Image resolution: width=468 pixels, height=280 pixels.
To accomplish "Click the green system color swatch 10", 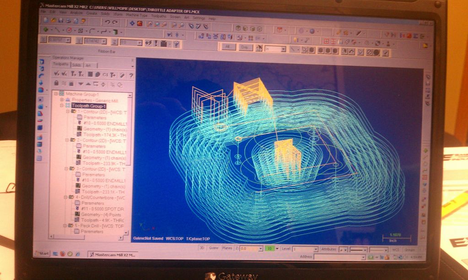I will 269,248.
